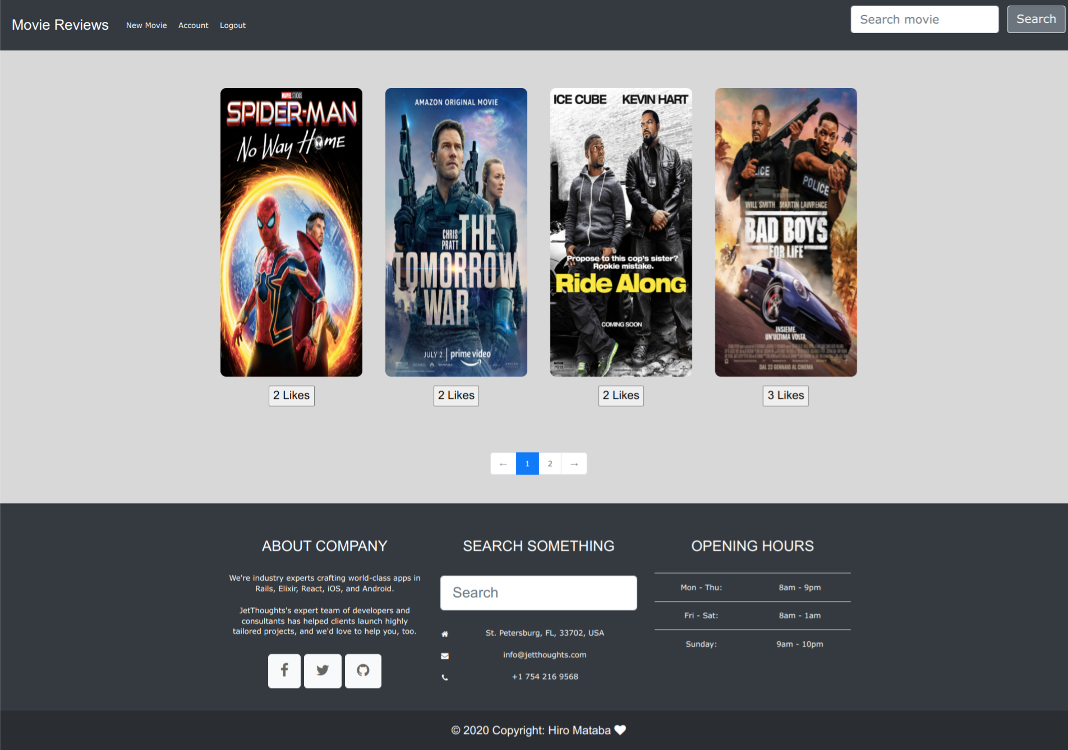Image resolution: width=1068 pixels, height=750 pixels.
Task: Click the left pagination arrow
Action: click(x=503, y=464)
